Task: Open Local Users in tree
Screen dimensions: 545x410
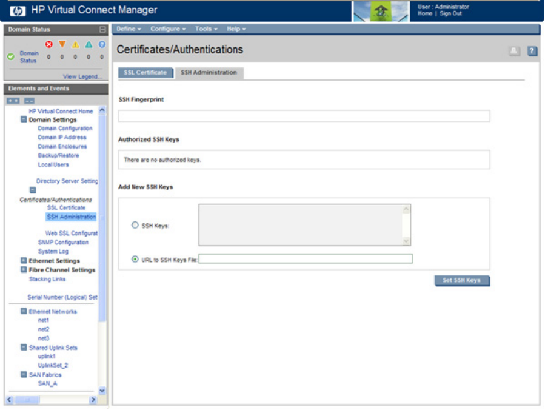Action: click(x=53, y=164)
